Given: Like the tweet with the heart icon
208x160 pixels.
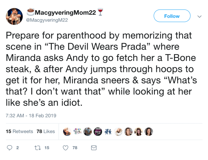Looking at the screenshot, I should (66, 148).
